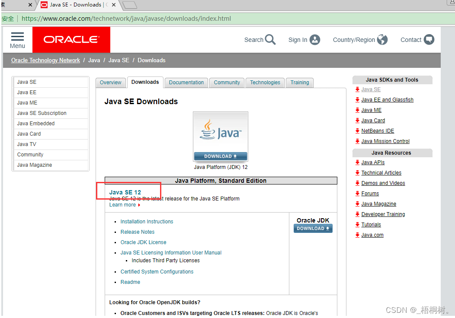The height and width of the screenshot is (318, 455).
Task: Select Java SE in left sidebar
Action: click(51, 82)
